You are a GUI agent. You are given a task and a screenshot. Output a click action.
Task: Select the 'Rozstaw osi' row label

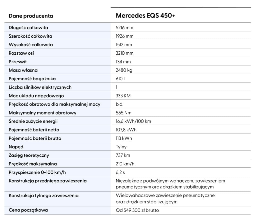21,53
